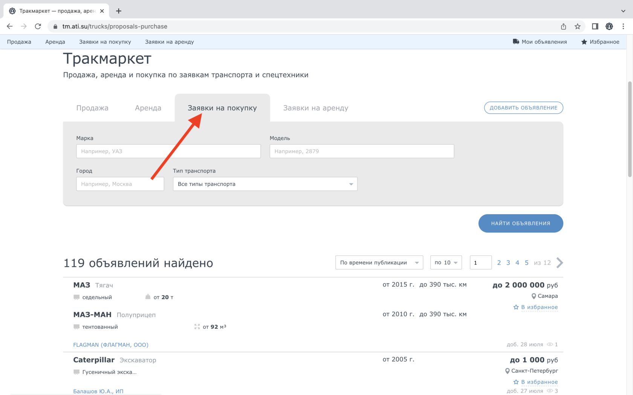
Task: Open the Caterpillar Экскаватор listing
Action: click(x=115, y=360)
